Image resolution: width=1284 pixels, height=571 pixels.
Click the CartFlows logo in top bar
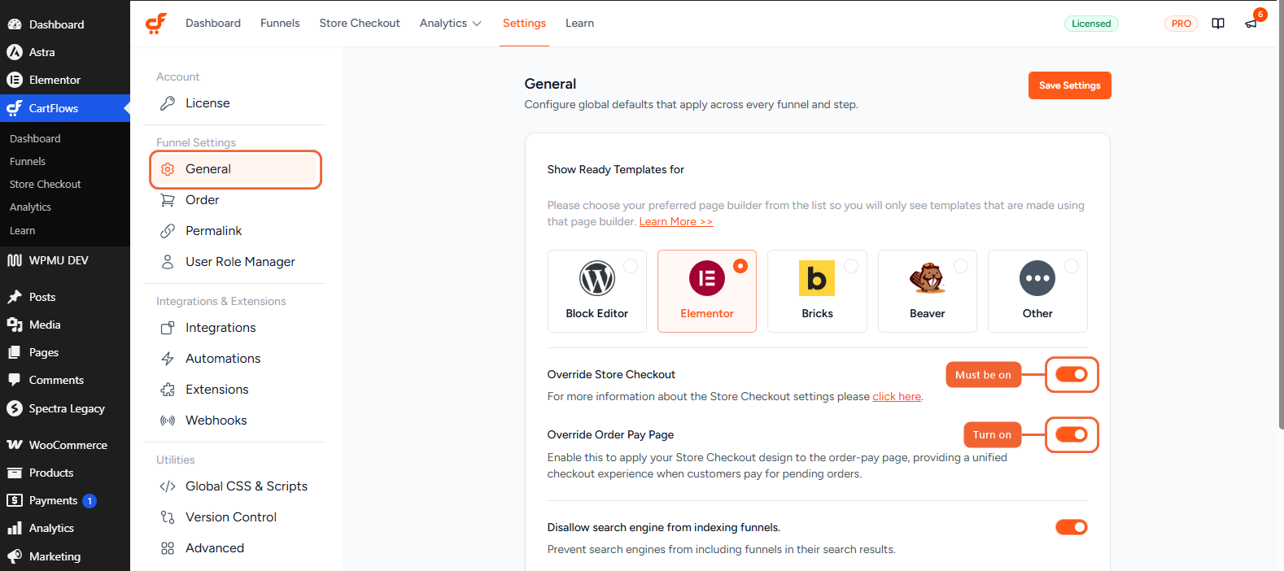[156, 24]
